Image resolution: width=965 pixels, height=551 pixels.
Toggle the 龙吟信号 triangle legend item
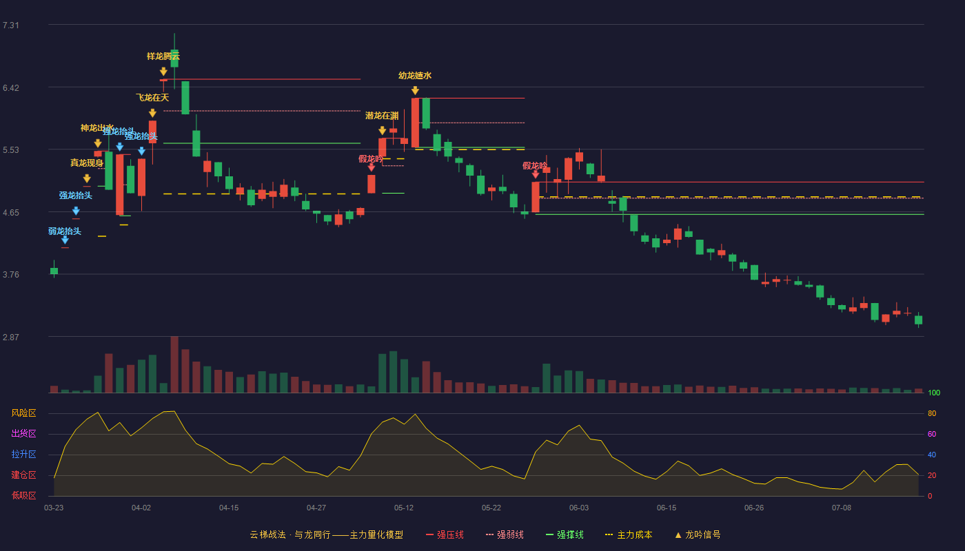[698, 534]
